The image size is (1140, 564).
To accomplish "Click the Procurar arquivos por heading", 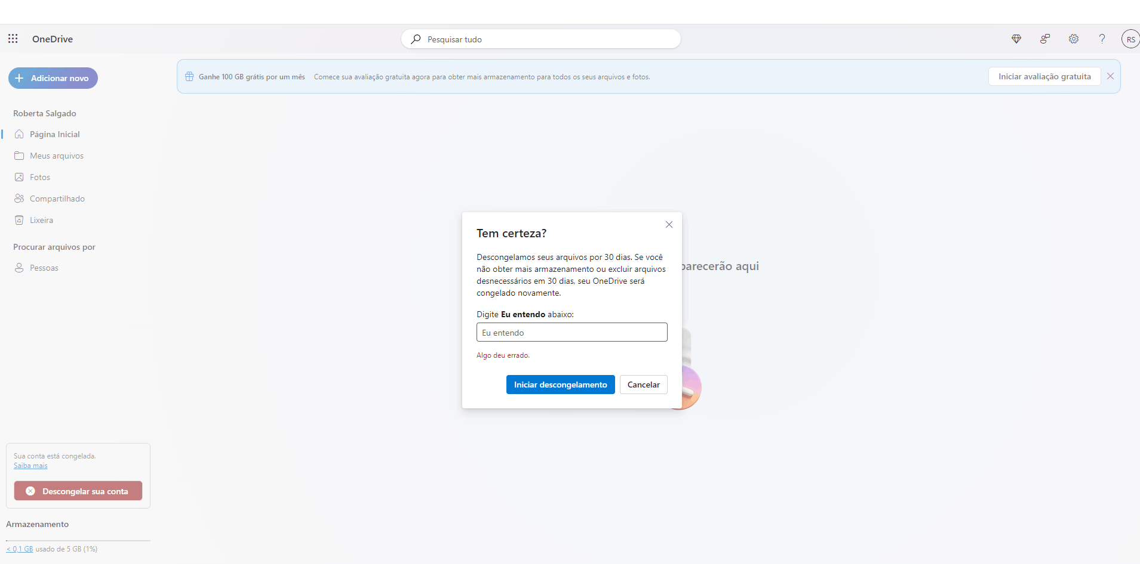I will coord(54,247).
